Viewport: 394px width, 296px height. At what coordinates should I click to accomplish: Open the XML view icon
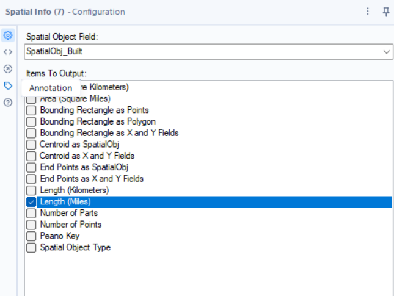tap(8, 52)
